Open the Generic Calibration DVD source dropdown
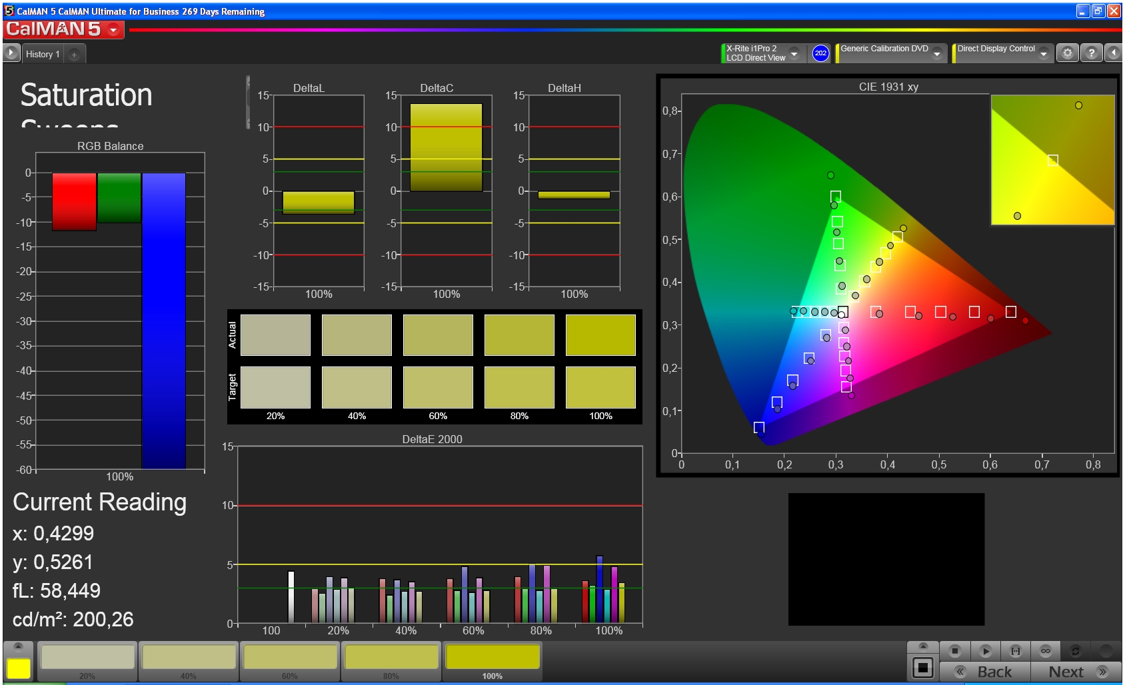This screenshot has width=1125, height=685. tap(937, 53)
